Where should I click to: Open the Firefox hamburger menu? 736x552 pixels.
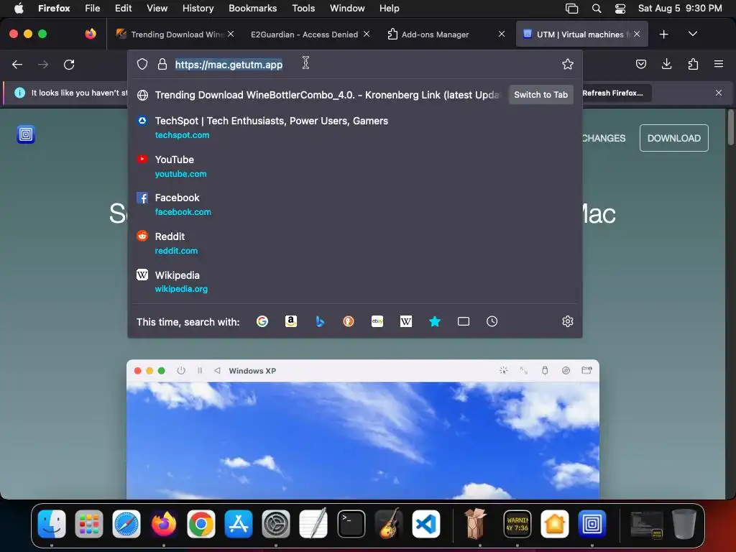[718, 64]
